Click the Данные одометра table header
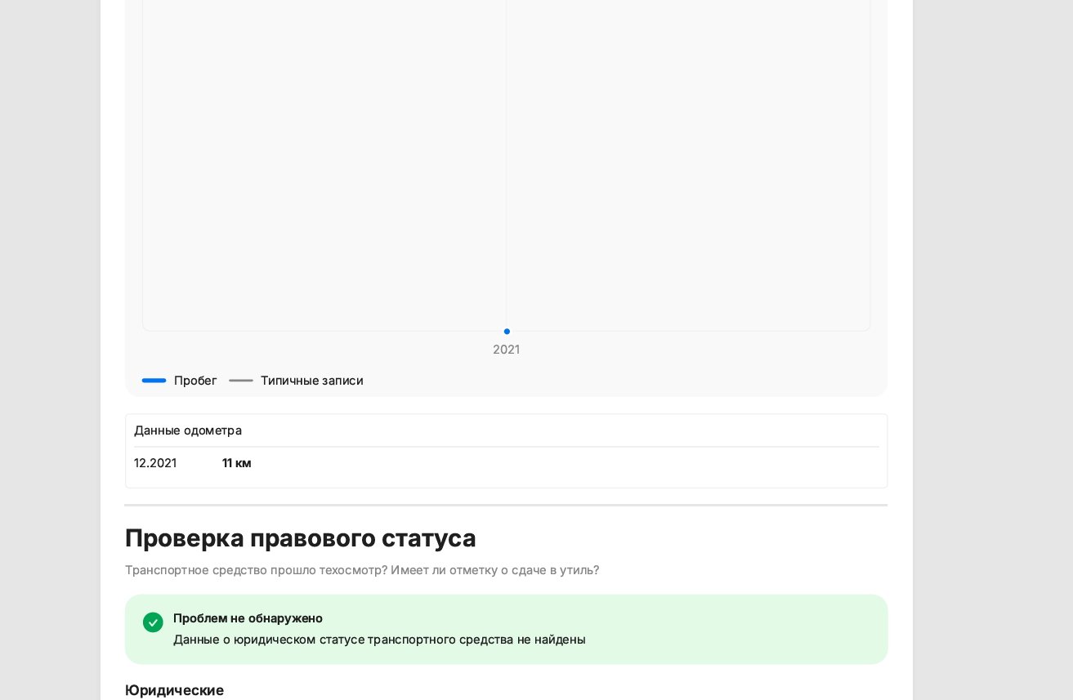This screenshot has width=1073, height=700. [x=188, y=430]
